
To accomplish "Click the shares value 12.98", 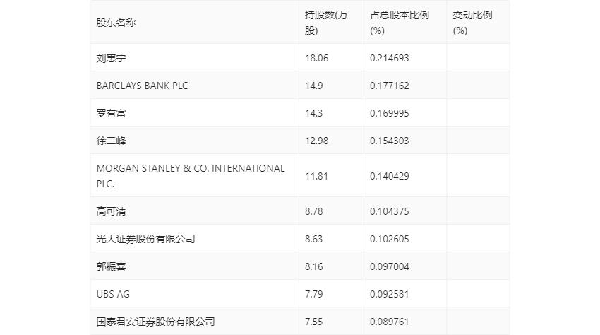I will [x=317, y=141].
